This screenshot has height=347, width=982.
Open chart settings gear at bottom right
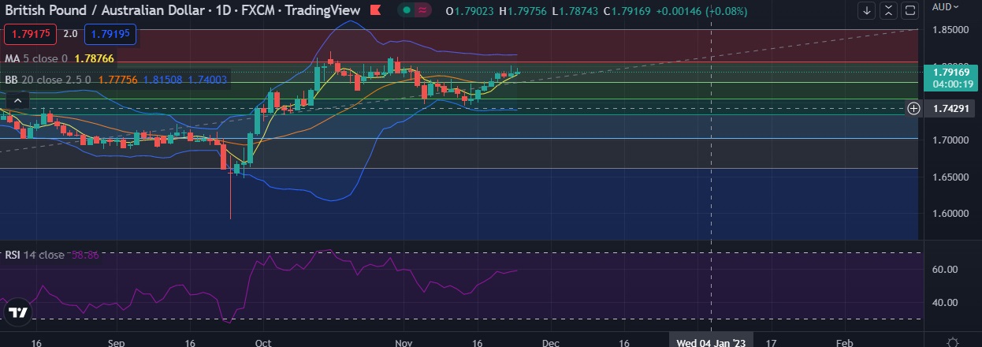pyautogui.click(x=952, y=341)
